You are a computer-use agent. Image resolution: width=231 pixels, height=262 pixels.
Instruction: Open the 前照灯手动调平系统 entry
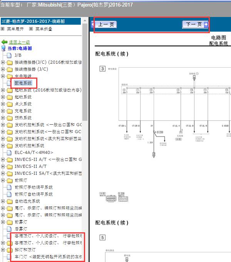(33, 187)
